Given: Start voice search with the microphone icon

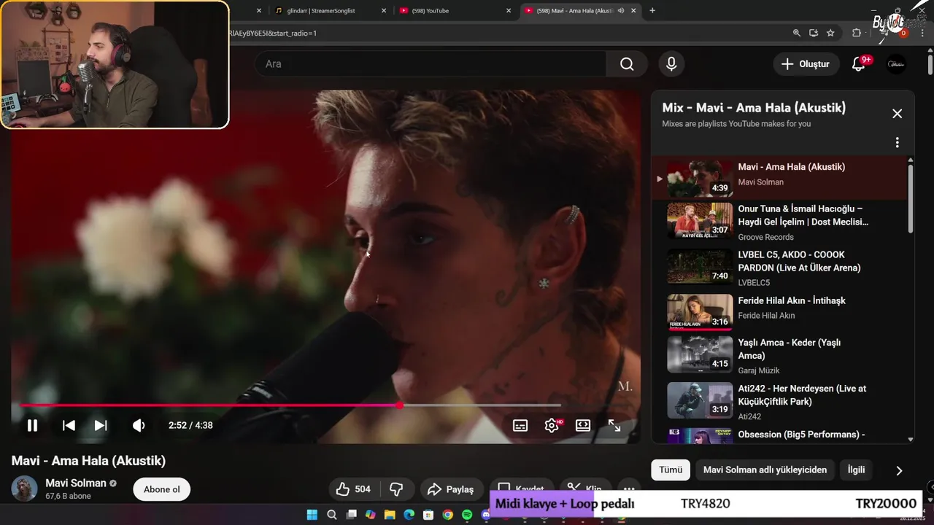Looking at the screenshot, I should 671,64.
